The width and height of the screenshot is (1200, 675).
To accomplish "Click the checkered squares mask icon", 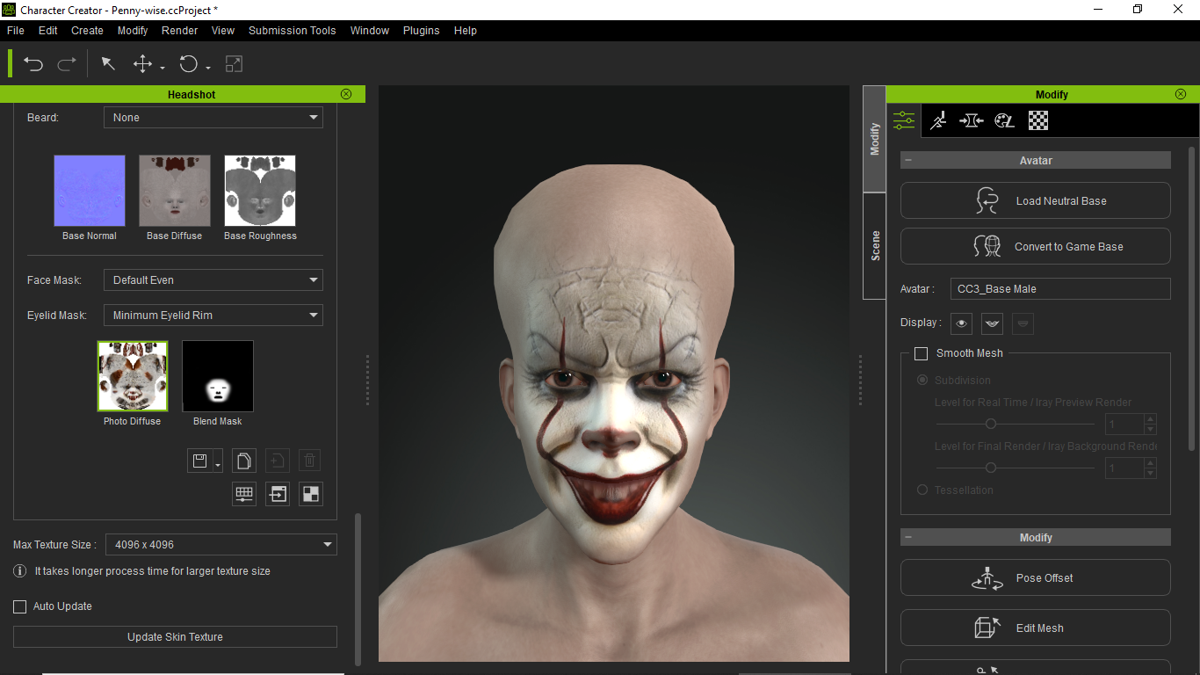I will [310, 494].
